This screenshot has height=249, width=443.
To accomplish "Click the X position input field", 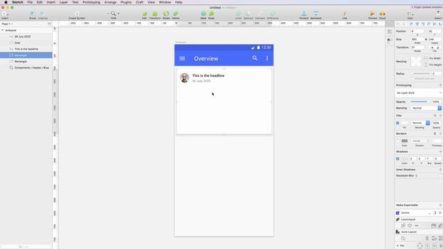I will [417, 31].
